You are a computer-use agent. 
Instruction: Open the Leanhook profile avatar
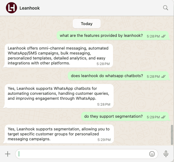[x=11, y=8]
